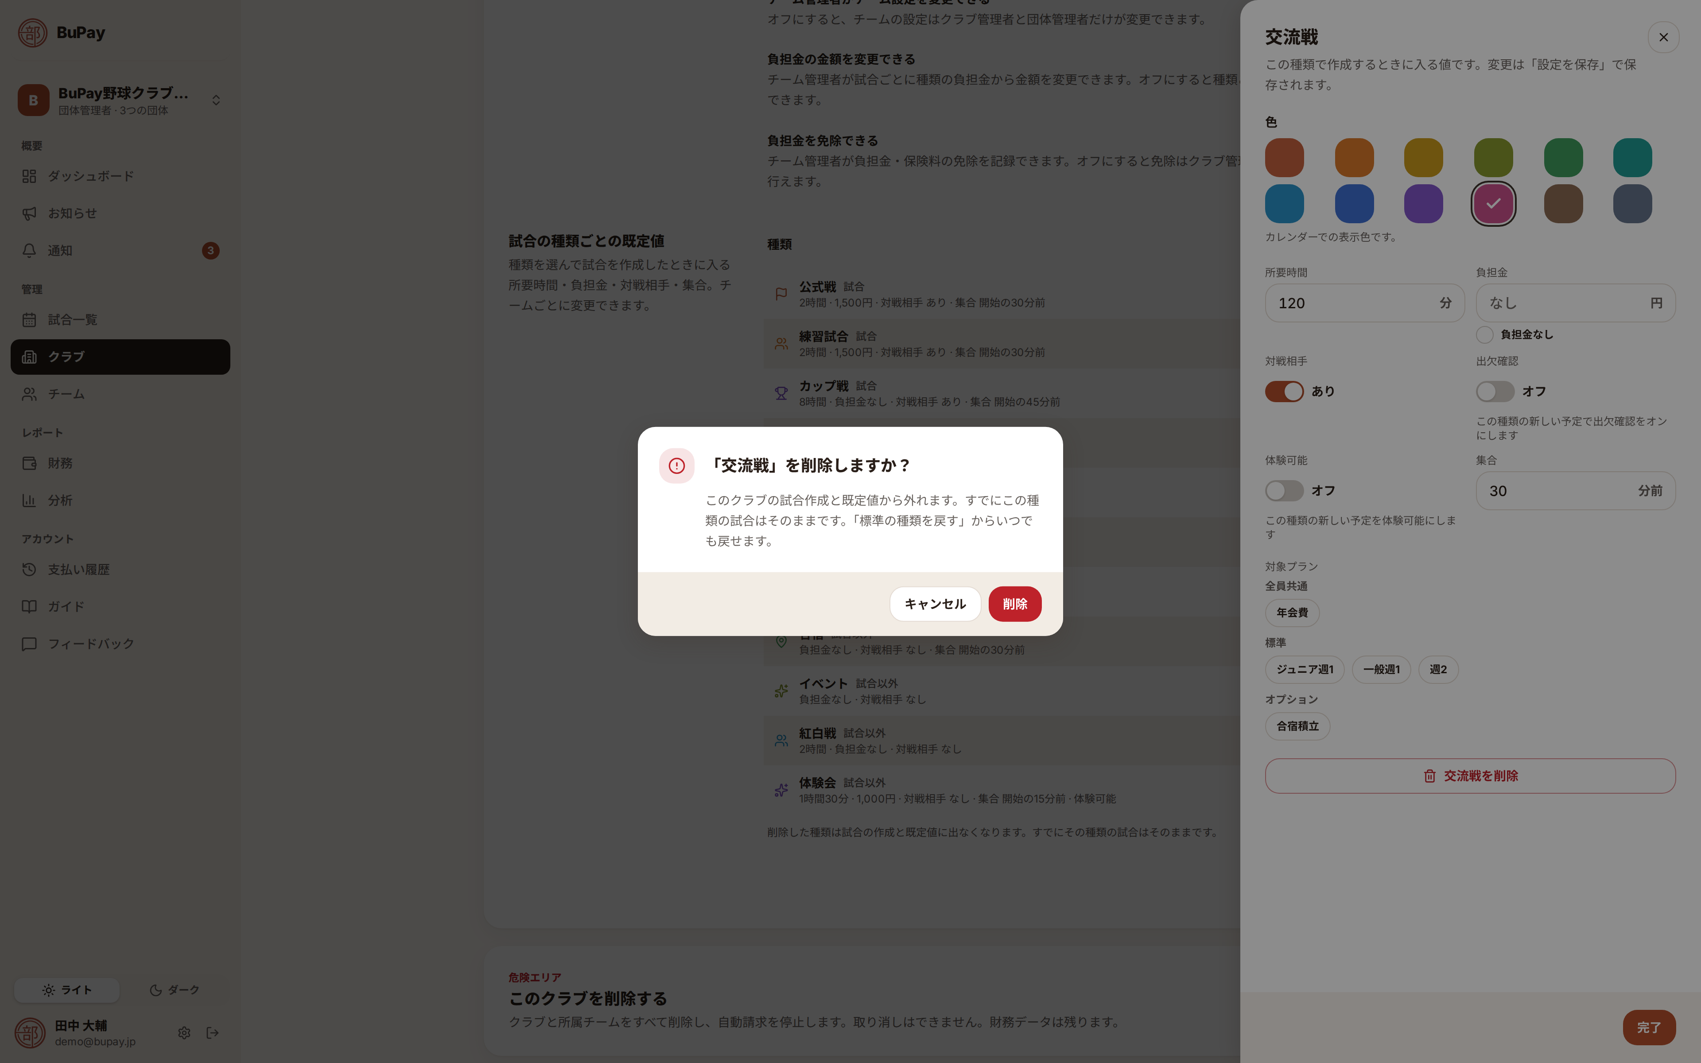Viewport: 1701px width, 1063px height.
Task: Click the BuPay logo icon
Action: 32,32
